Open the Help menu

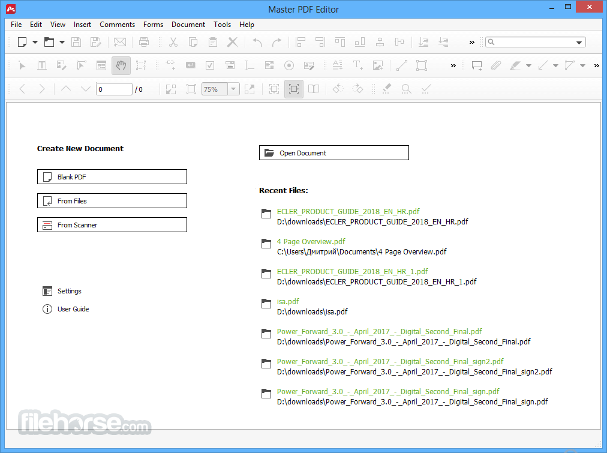[247, 25]
